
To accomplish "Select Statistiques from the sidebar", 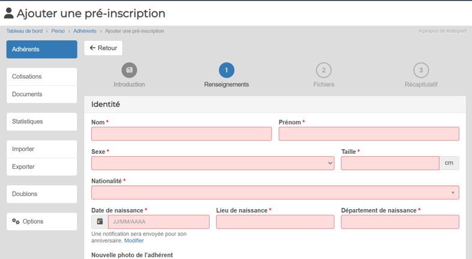I will click(42, 121).
